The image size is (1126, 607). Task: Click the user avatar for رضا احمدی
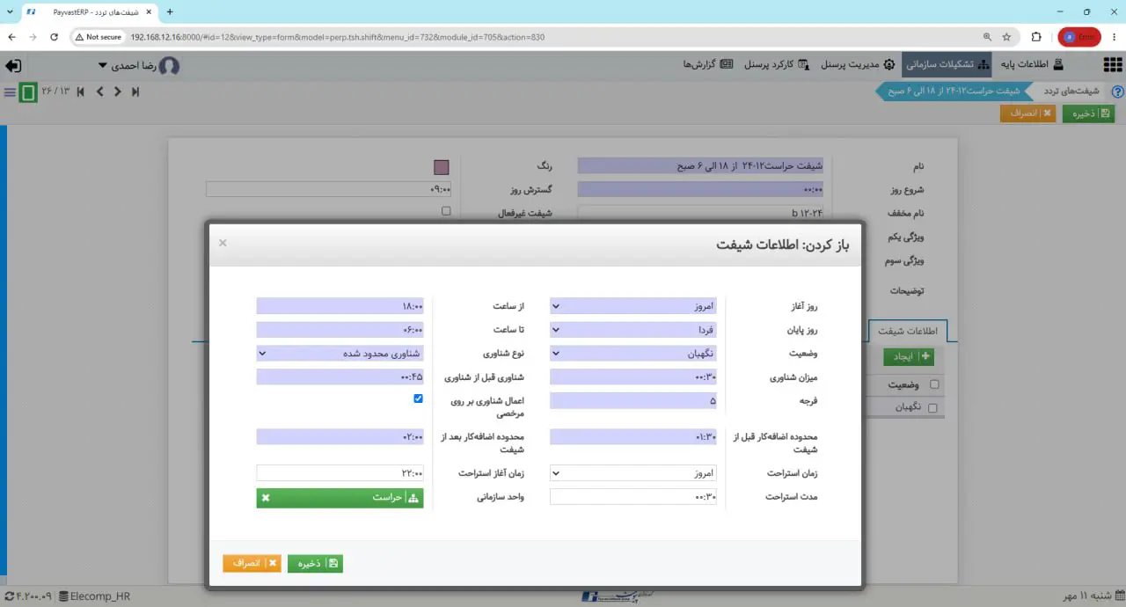coord(170,66)
